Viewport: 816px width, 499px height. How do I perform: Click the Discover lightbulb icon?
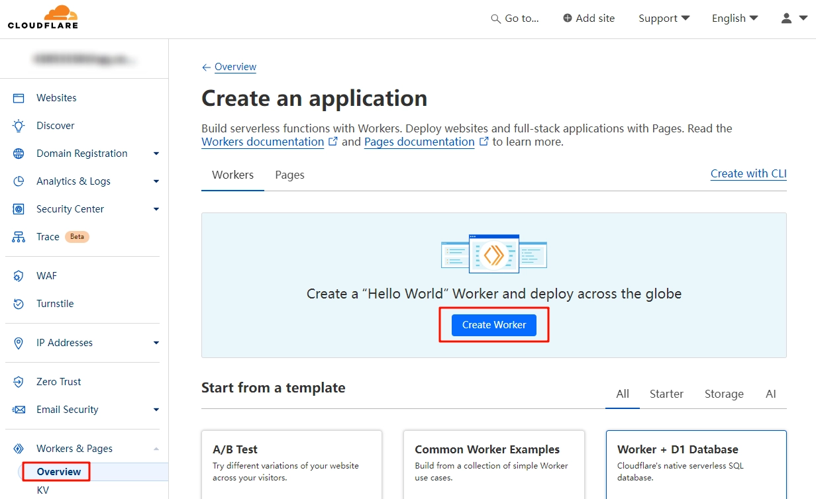tap(19, 126)
